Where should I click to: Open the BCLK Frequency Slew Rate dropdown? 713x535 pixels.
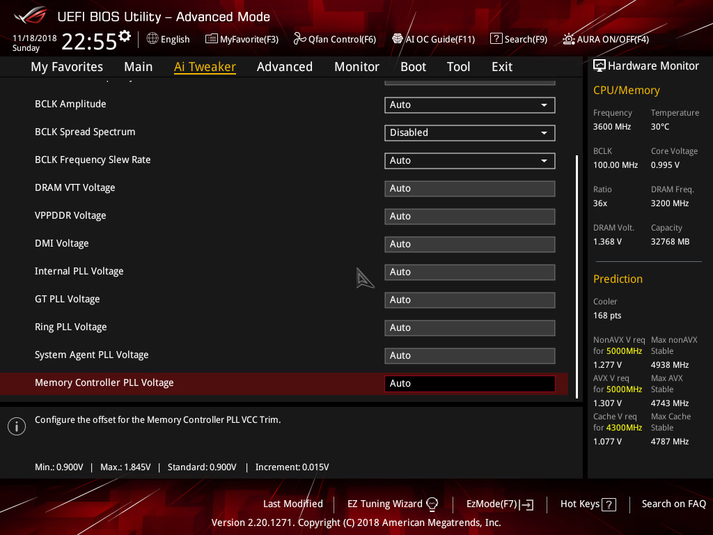pyautogui.click(x=470, y=161)
